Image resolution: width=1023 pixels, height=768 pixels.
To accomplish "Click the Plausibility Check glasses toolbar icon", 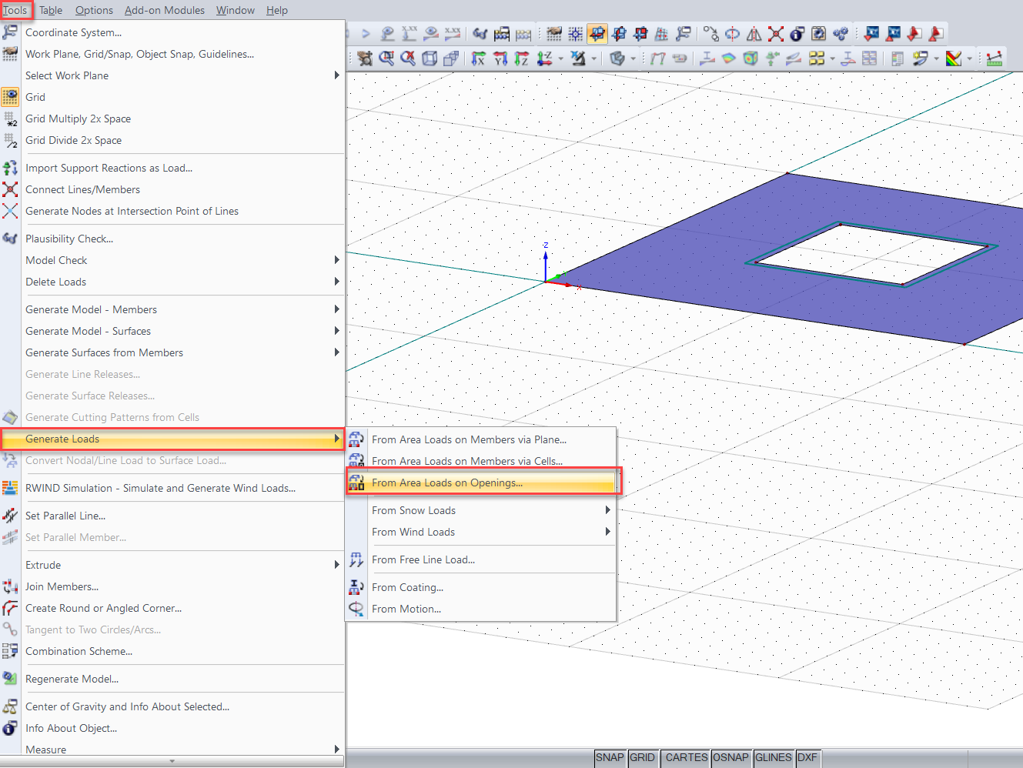I will pyautogui.click(x=480, y=34).
